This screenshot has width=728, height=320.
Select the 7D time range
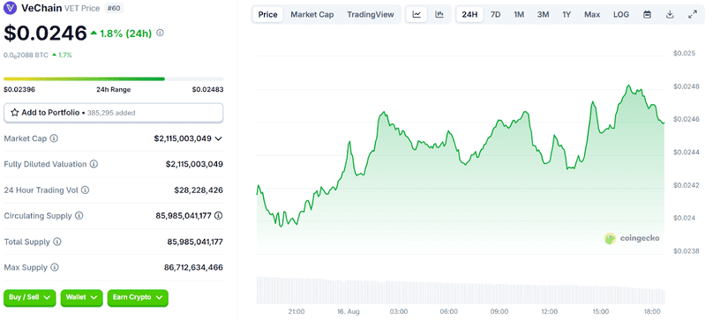(495, 14)
